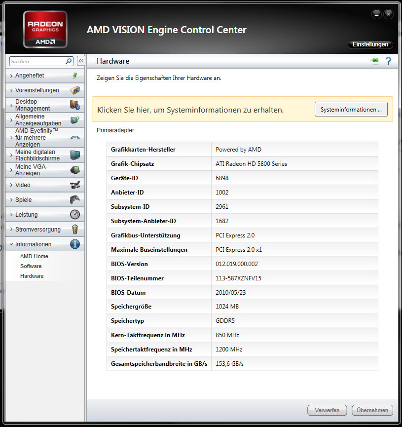Click the Anbieter-ID value 1002

[222, 193]
